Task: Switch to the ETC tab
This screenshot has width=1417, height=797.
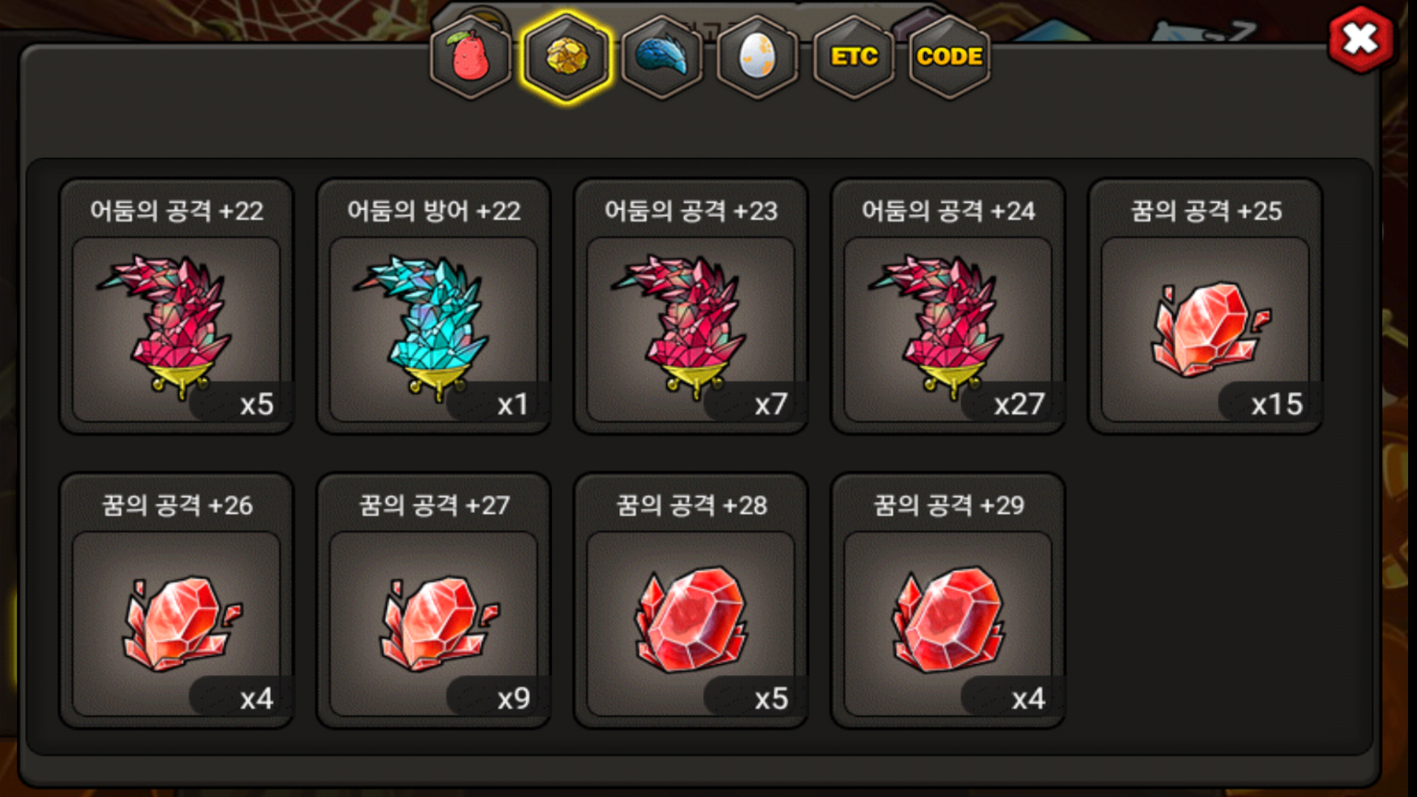Action: pos(854,57)
